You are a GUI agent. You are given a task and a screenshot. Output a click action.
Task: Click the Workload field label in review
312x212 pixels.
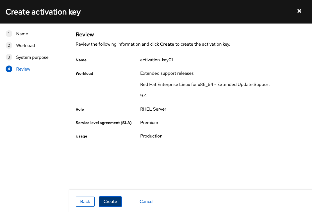pos(84,73)
